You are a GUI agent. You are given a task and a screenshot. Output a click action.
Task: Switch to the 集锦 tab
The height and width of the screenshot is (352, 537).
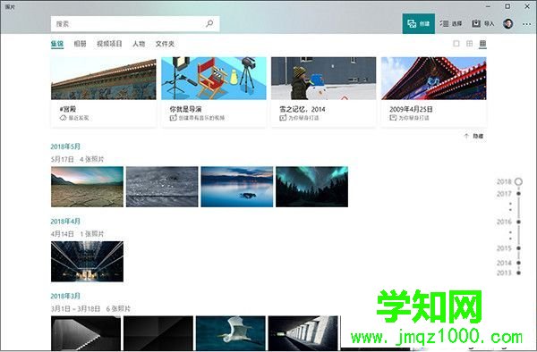(x=57, y=44)
